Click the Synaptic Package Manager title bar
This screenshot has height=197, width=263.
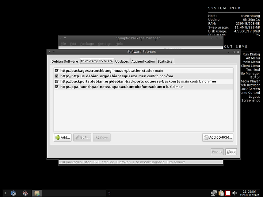pyautogui.click(x=138, y=38)
